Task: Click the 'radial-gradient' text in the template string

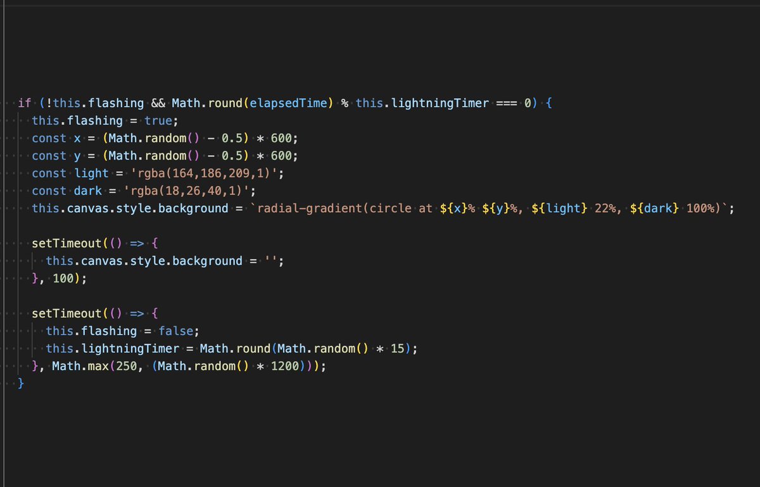Action: pyautogui.click(x=308, y=208)
